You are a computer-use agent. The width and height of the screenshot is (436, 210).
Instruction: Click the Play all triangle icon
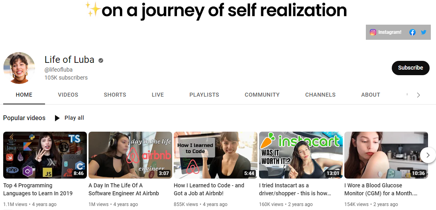(57, 118)
